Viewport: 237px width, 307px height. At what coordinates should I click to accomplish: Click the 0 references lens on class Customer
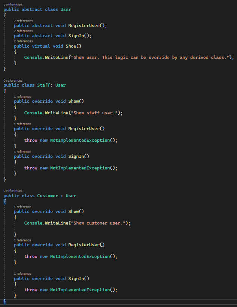pos(13,191)
